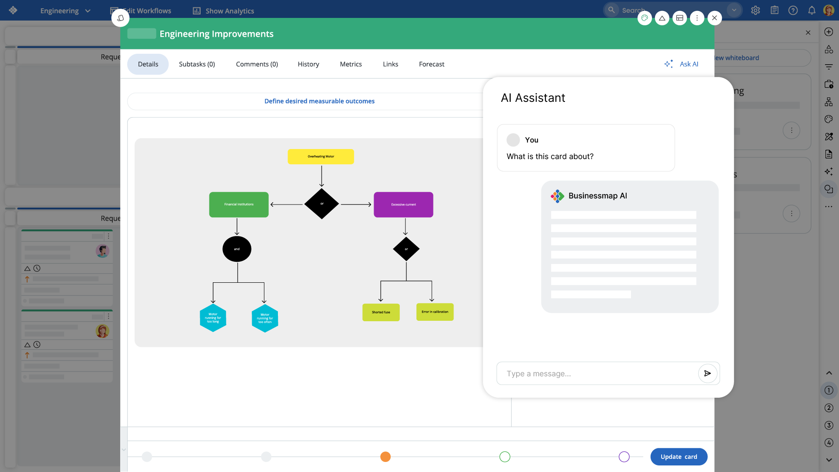Screen dimensions: 839x472
Task: Send the AI Assistant message
Action: (x=707, y=374)
